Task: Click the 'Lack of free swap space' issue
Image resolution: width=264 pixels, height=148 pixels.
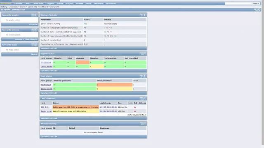Action: click(75, 111)
